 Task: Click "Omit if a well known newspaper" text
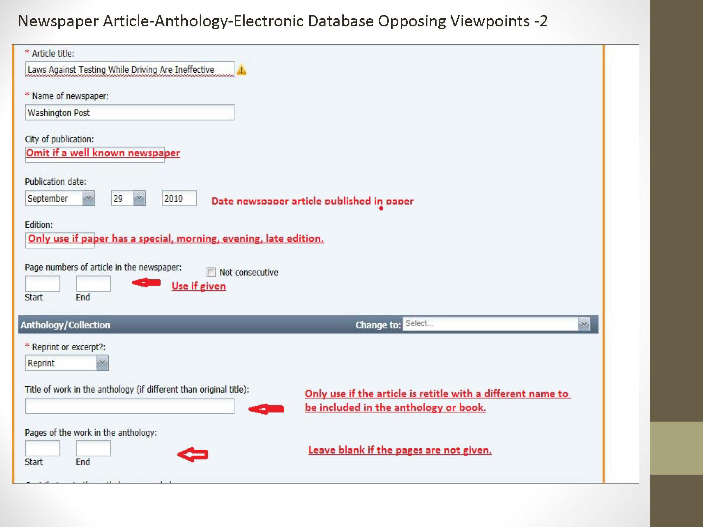pos(102,152)
